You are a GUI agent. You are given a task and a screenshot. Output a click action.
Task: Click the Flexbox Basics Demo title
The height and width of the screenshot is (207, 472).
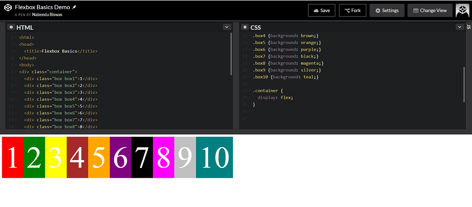point(42,7)
